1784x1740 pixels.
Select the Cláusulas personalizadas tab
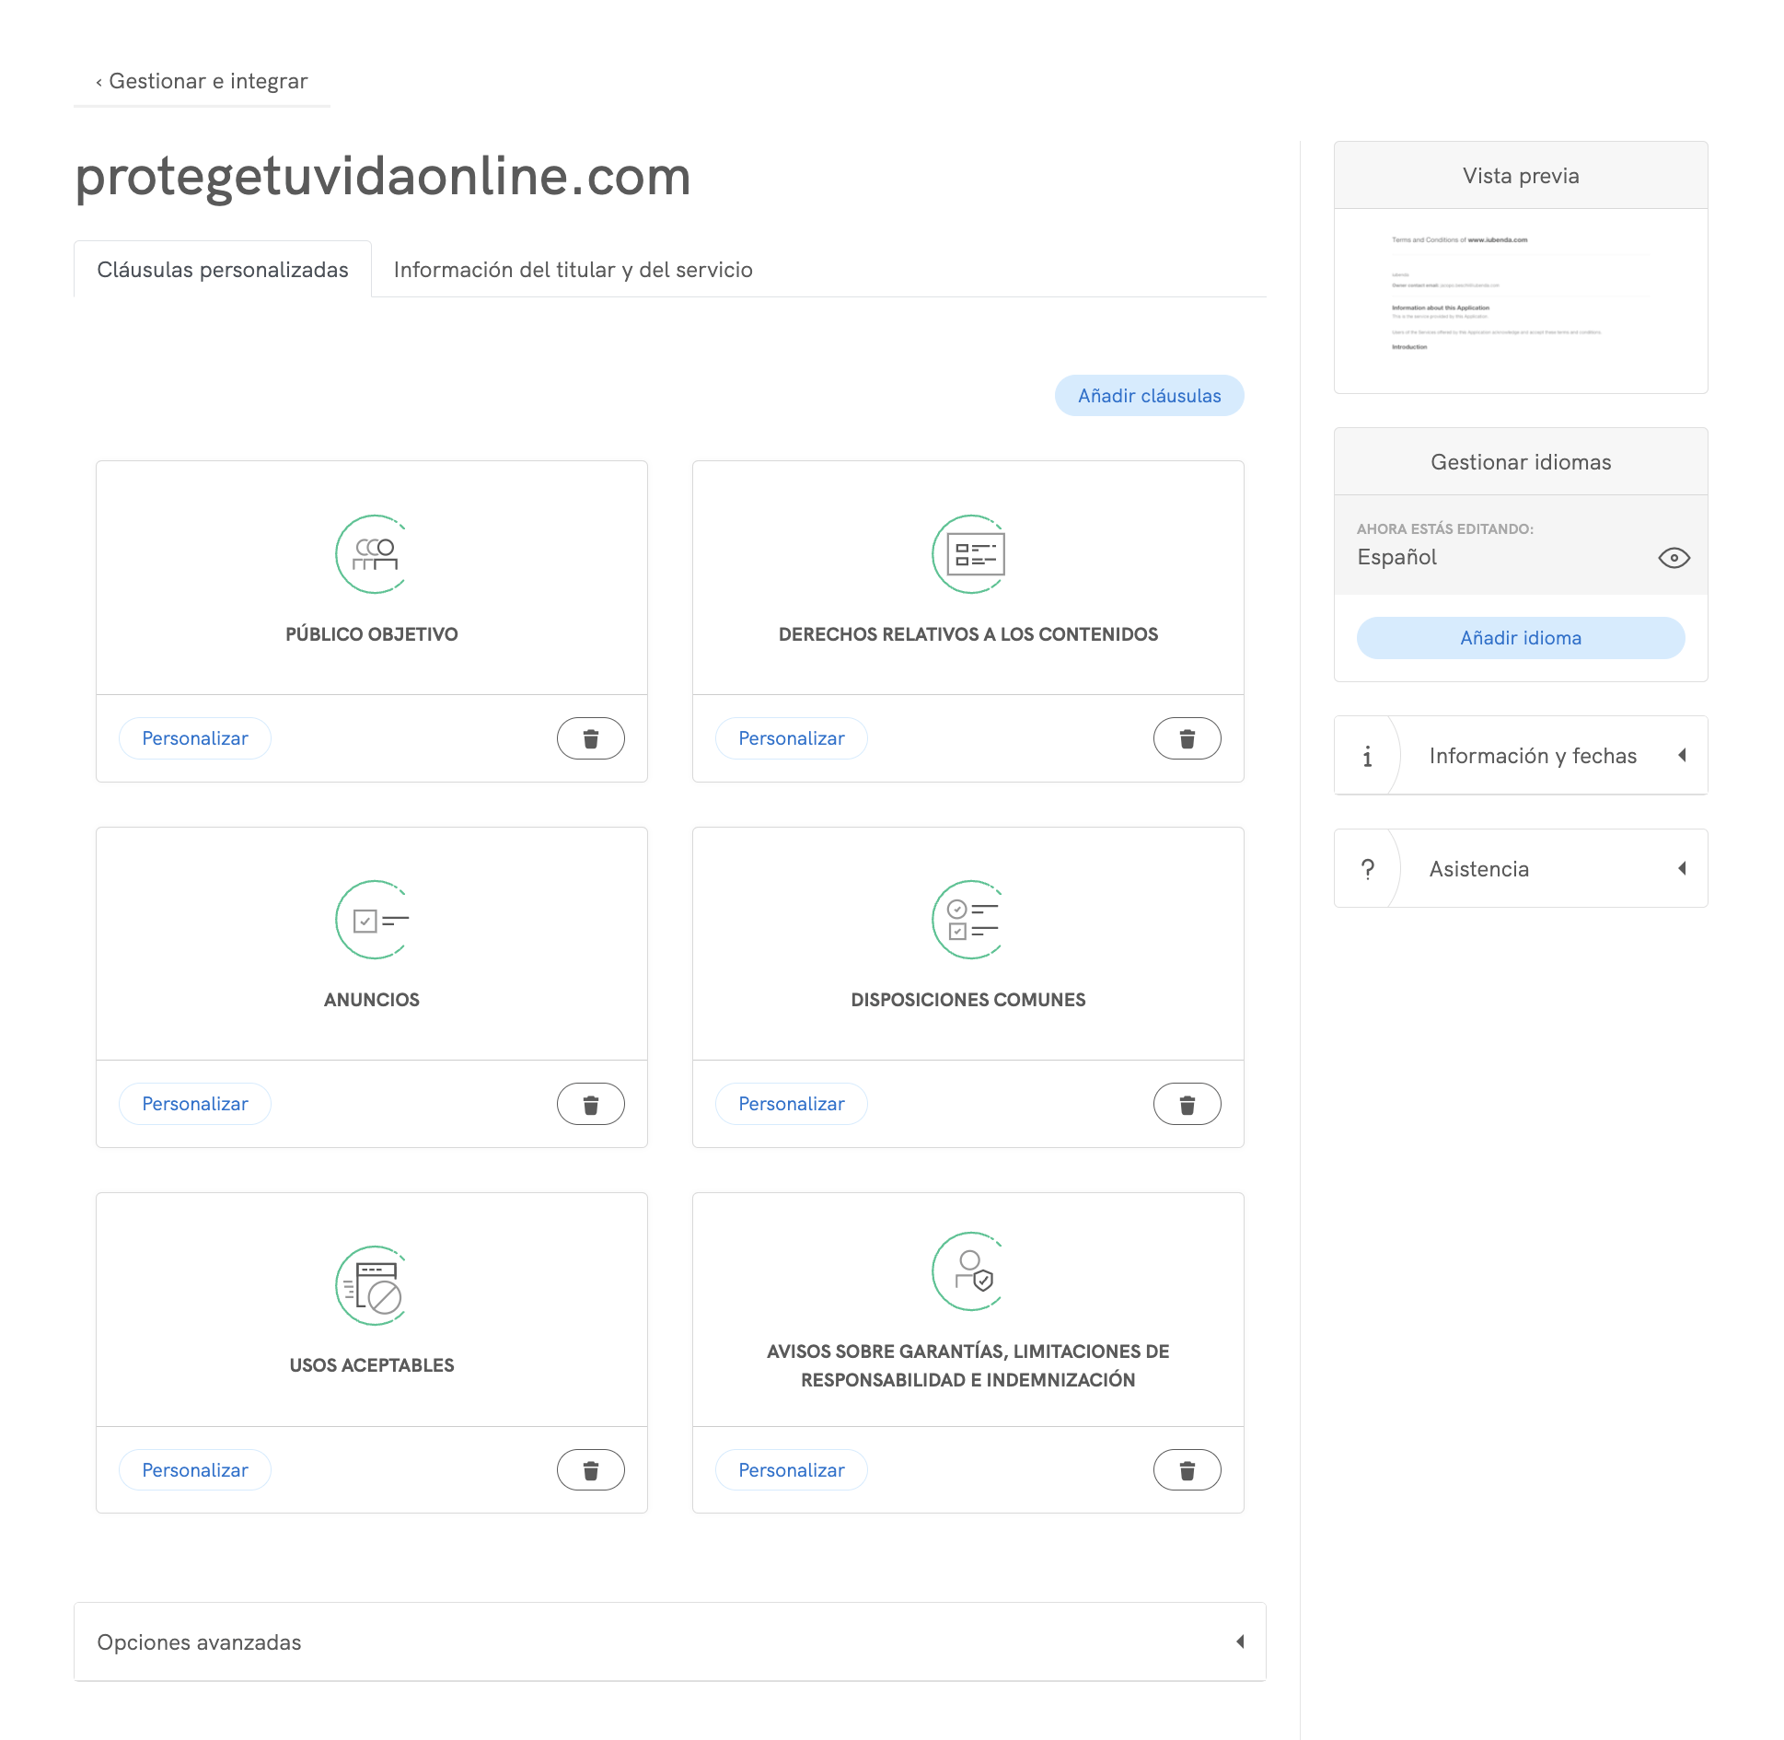[223, 270]
